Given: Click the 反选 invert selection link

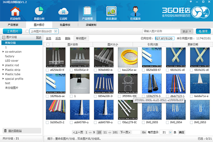Looking at the screenshot, I should 58,39.
